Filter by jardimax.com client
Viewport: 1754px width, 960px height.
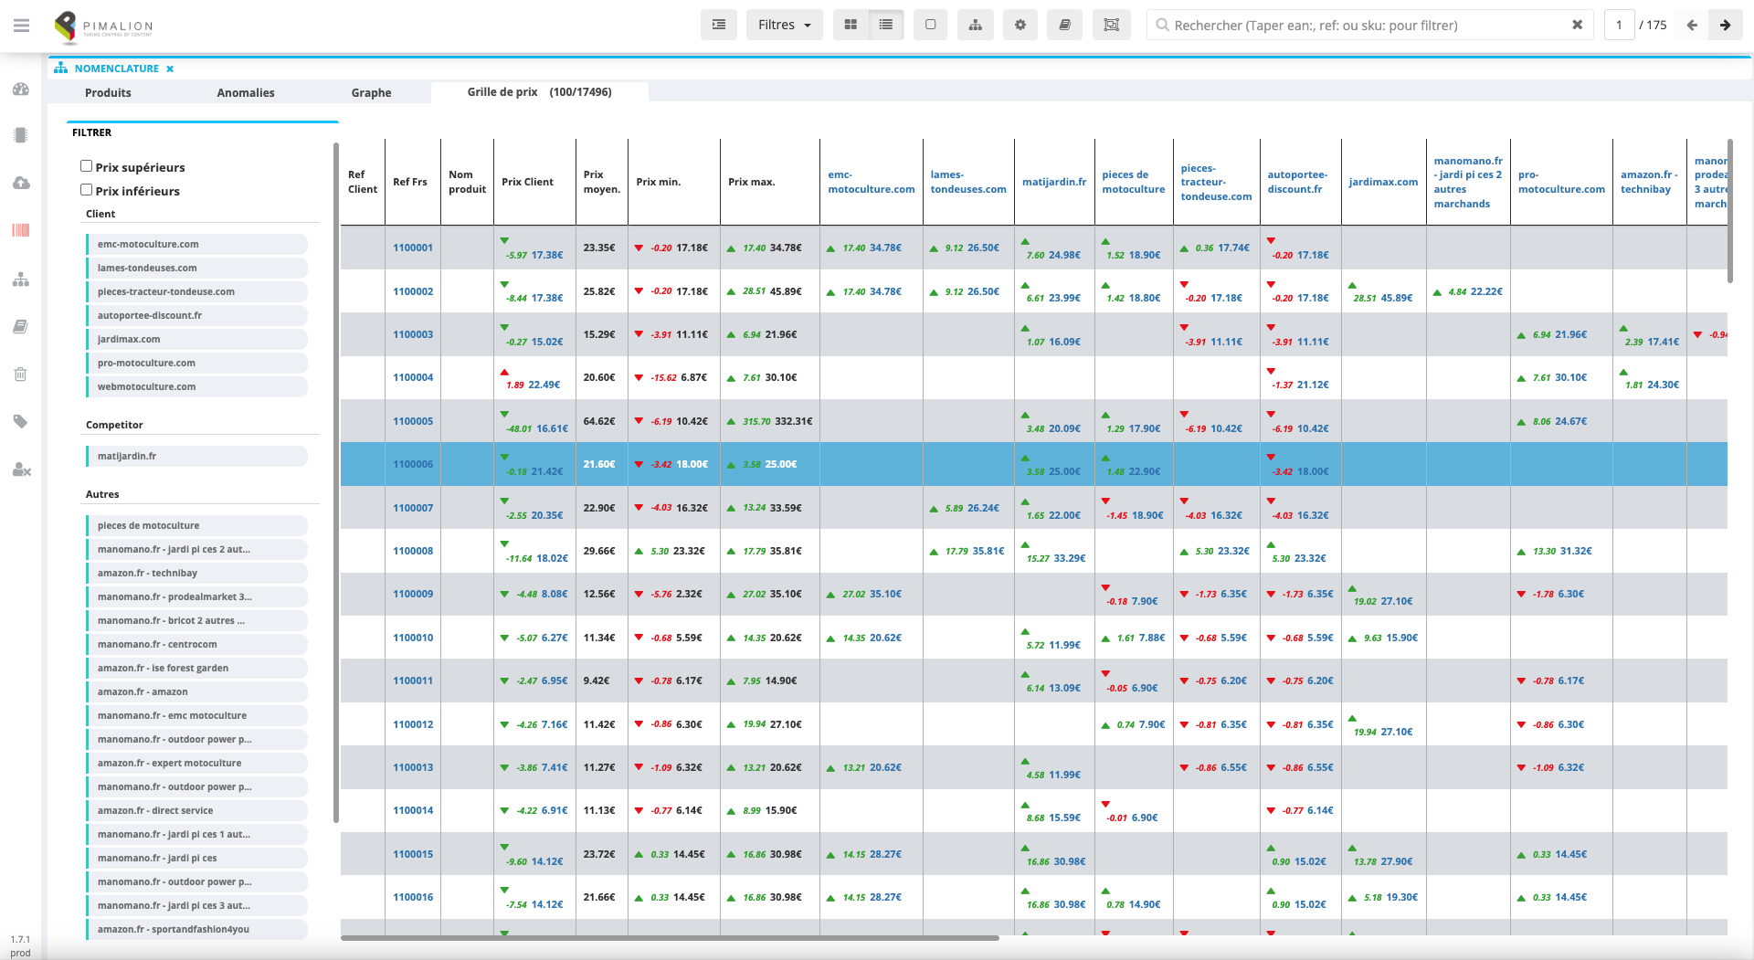[196, 339]
